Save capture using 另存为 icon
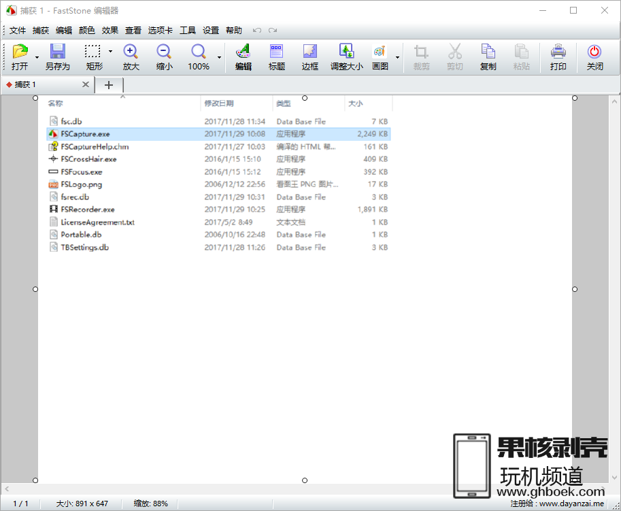Viewport: 621px width, 511px height. [x=57, y=57]
